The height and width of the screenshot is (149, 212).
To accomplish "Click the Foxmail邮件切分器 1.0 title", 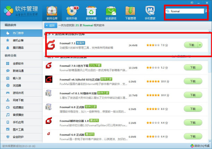I will (x=74, y=121).
